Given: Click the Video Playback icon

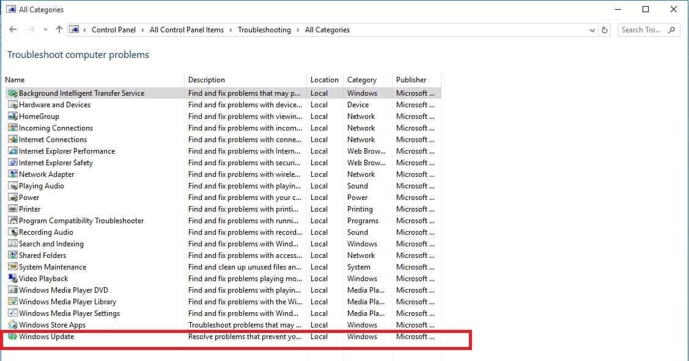Looking at the screenshot, I should point(13,279).
